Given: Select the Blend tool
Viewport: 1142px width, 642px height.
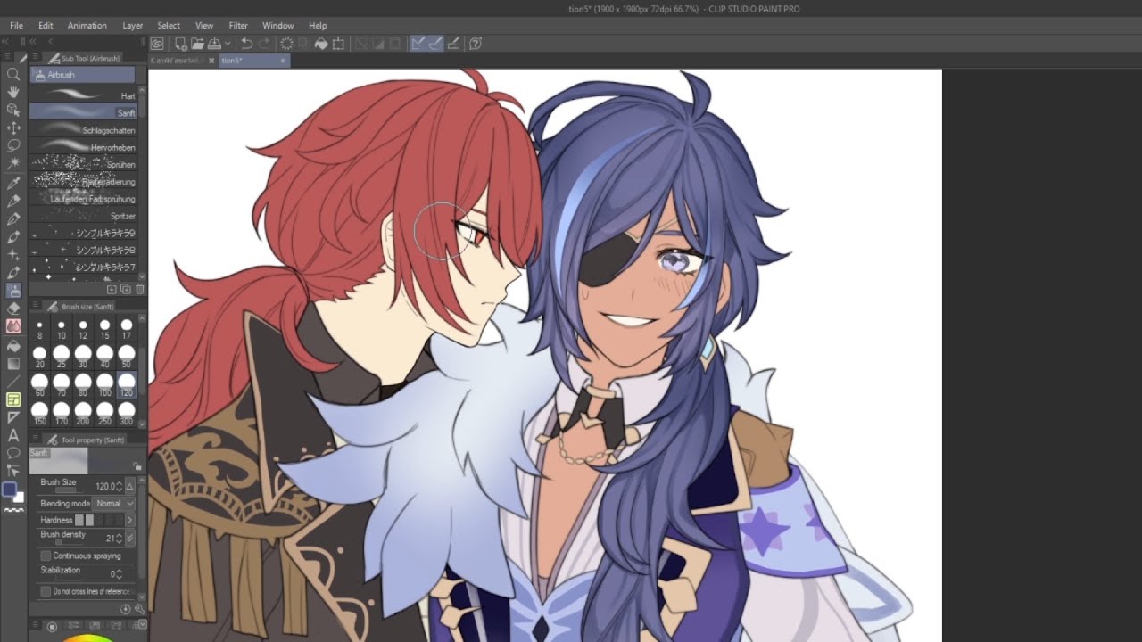Looking at the screenshot, I should tap(13, 326).
